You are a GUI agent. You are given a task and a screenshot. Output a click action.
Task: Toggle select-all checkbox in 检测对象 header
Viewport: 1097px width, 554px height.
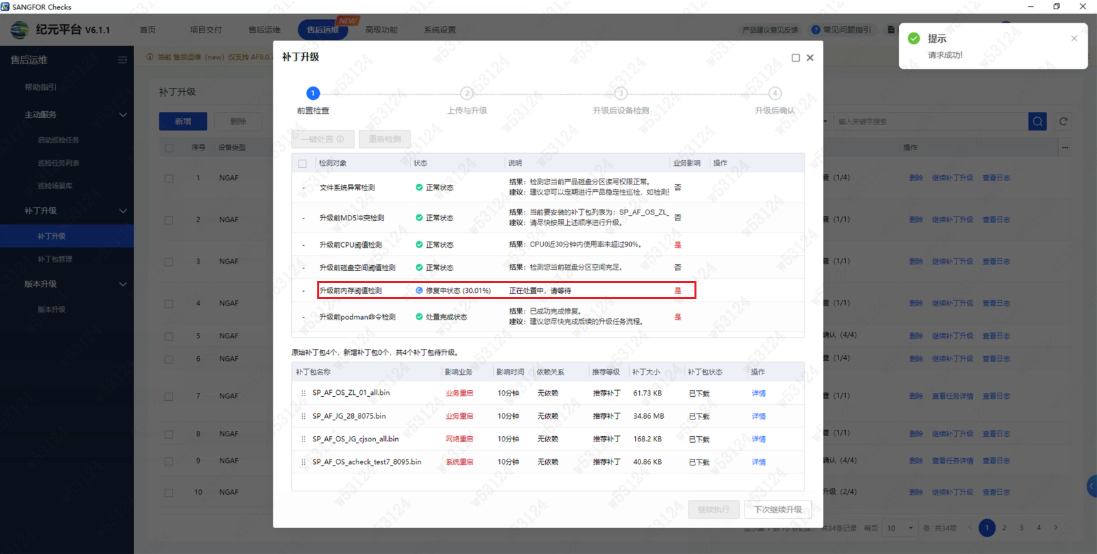303,163
